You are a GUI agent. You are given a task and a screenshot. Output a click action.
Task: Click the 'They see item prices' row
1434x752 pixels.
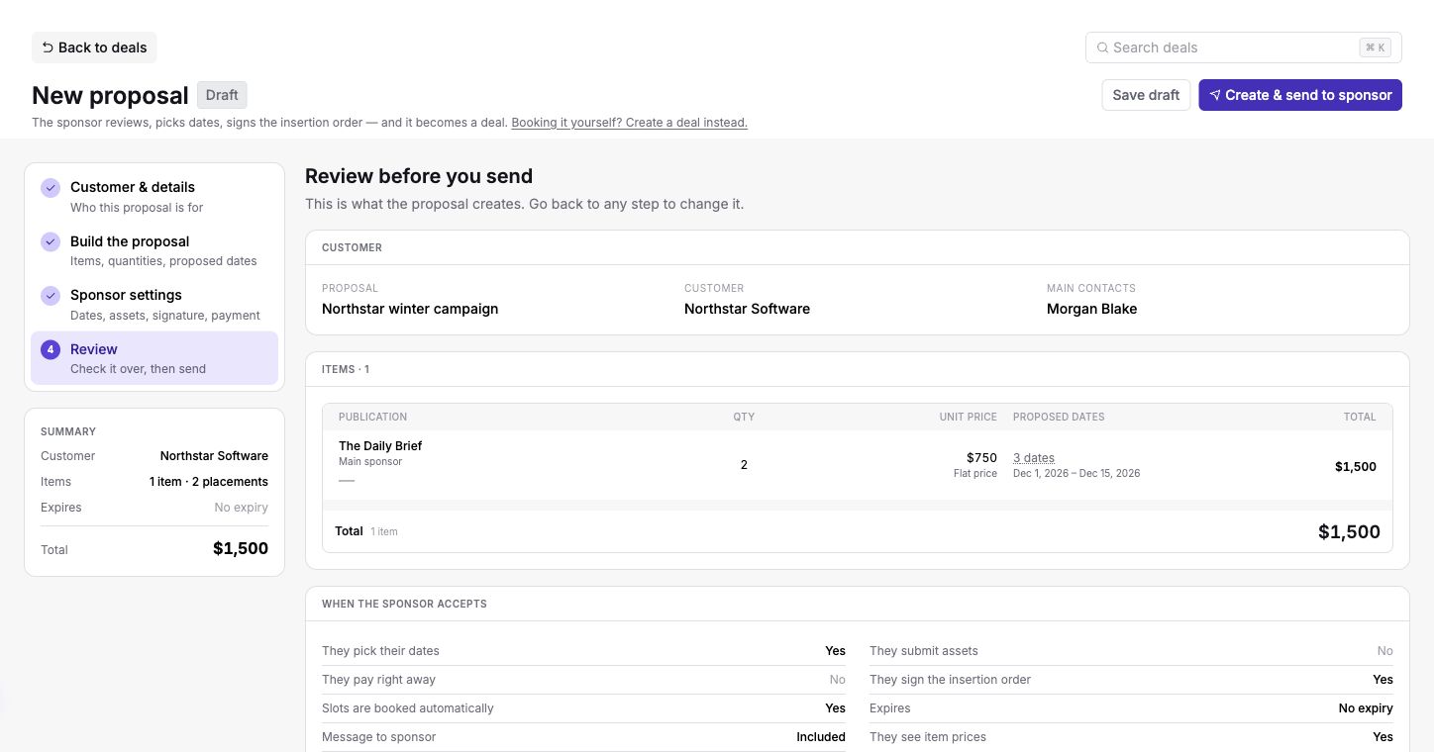(1131, 737)
